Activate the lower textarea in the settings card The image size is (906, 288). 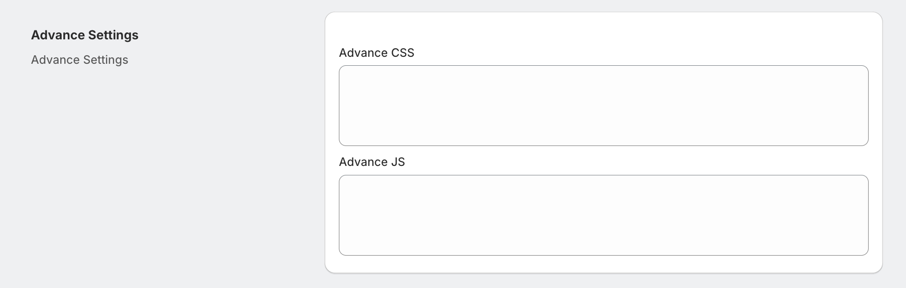[x=603, y=215]
